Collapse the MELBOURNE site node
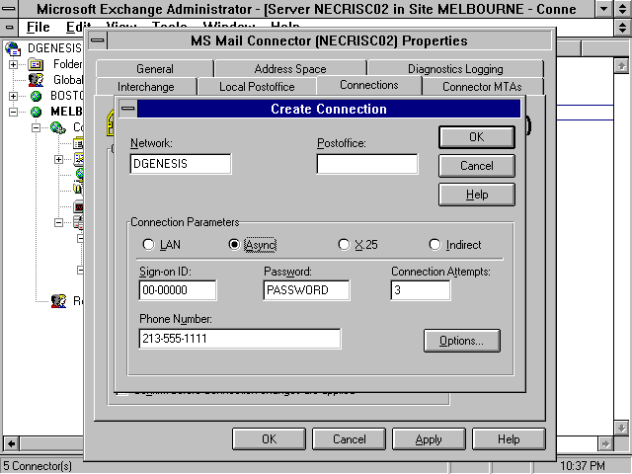Image resolution: width=632 pixels, height=474 pixels. click(13, 112)
